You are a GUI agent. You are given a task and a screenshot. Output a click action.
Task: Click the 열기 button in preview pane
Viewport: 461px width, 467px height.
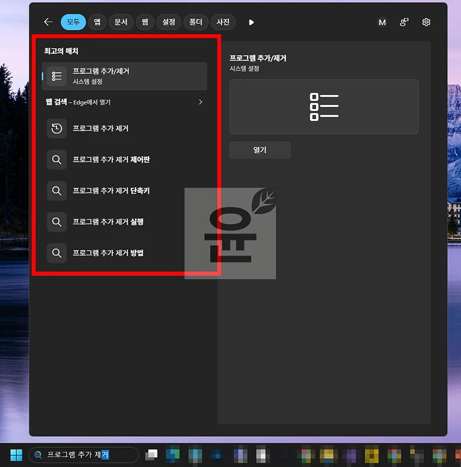coord(260,150)
